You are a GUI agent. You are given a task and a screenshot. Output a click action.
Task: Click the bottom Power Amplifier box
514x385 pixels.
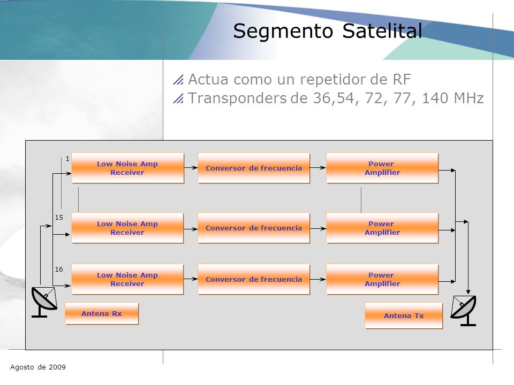point(382,279)
